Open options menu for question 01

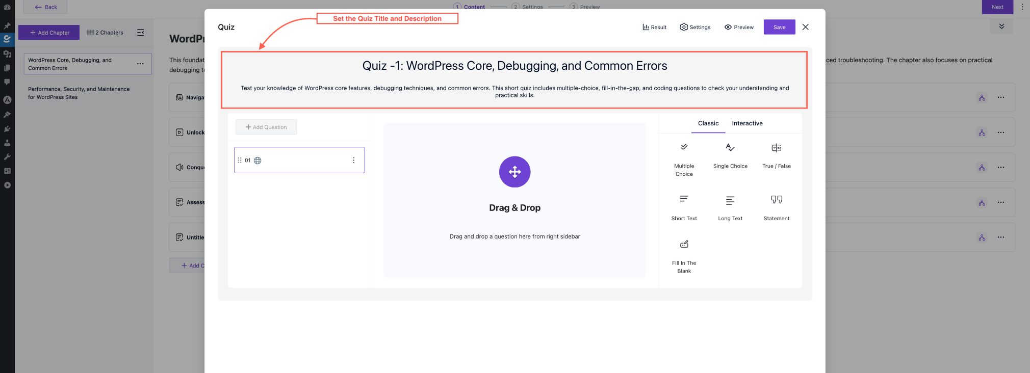(353, 160)
